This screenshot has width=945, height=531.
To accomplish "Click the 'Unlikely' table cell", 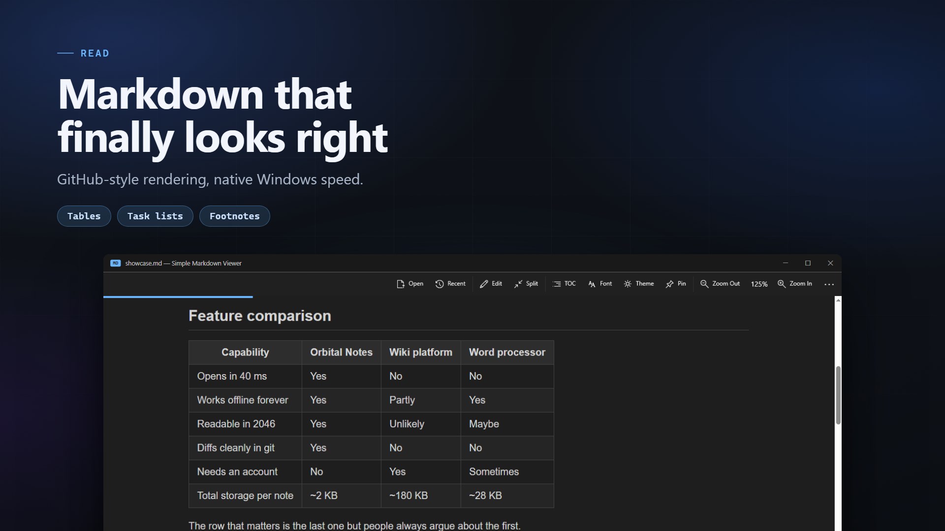I will click(421, 424).
